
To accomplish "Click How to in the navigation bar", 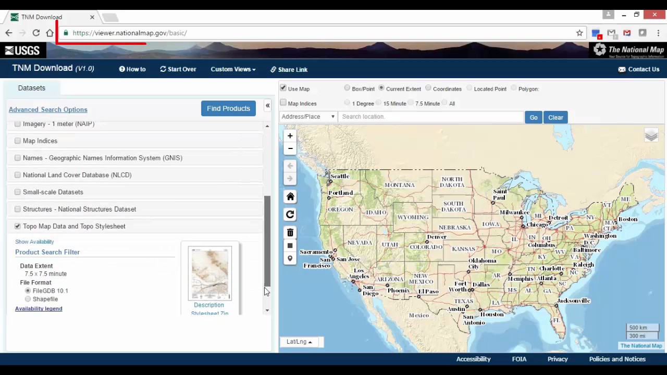I will (x=132, y=69).
